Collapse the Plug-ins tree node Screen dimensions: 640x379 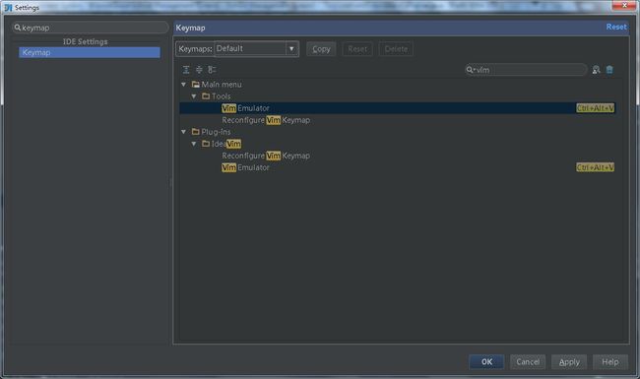(x=184, y=132)
